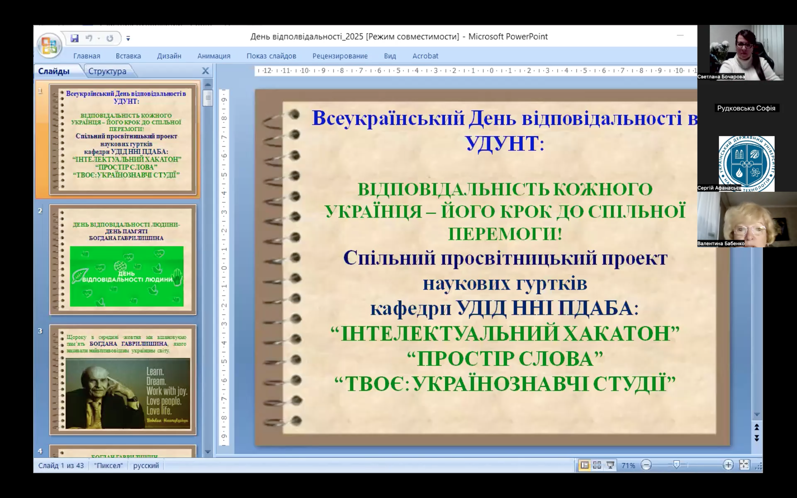The image size is (797, 498).
Task: Toggle Normal view in the status bar
Action: click(x=584, y=465)
